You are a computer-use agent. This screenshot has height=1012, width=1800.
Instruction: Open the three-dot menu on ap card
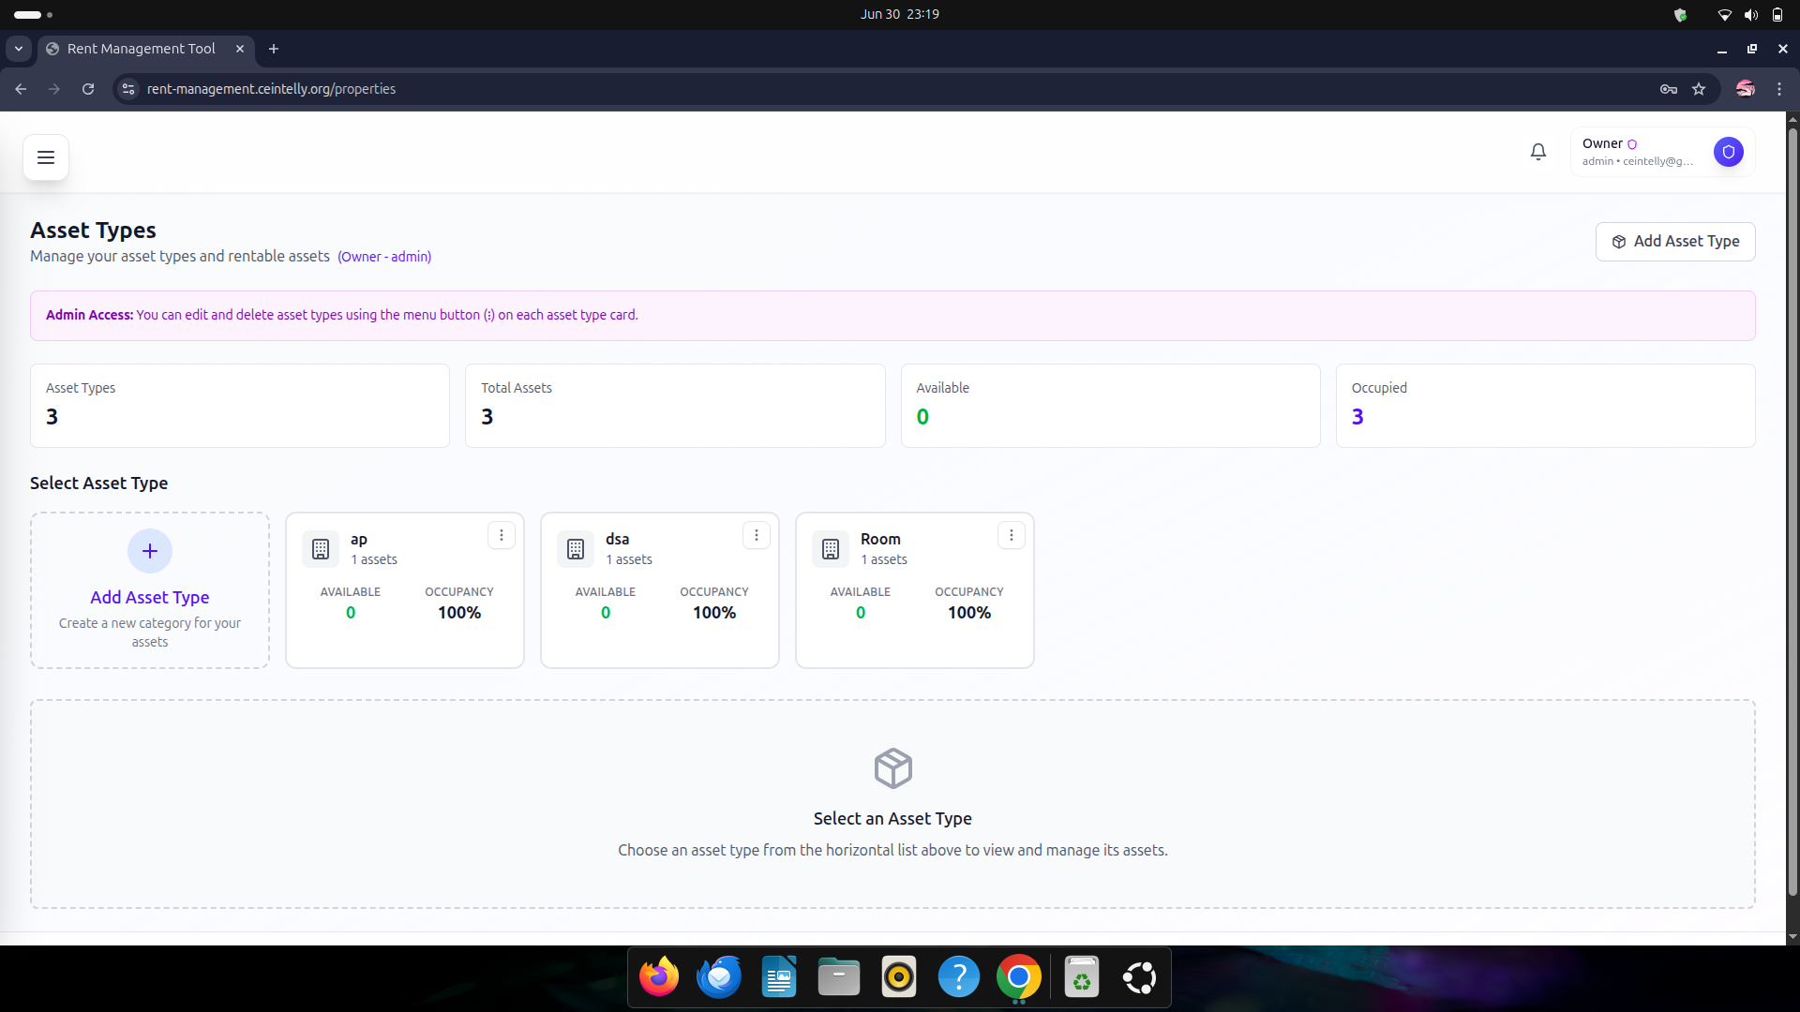pos(502,535)
